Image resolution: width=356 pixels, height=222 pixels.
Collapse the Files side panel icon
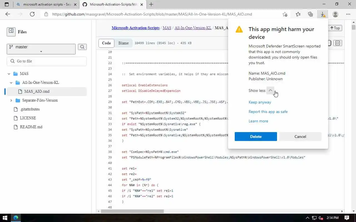[11, 32]
